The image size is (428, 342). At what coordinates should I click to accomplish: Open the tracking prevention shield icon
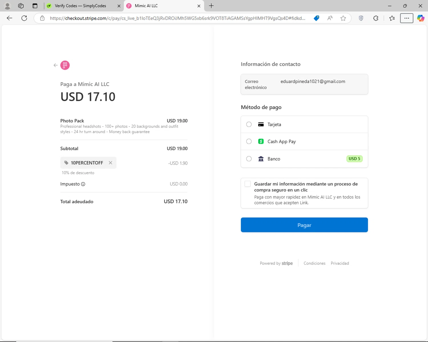361,18
